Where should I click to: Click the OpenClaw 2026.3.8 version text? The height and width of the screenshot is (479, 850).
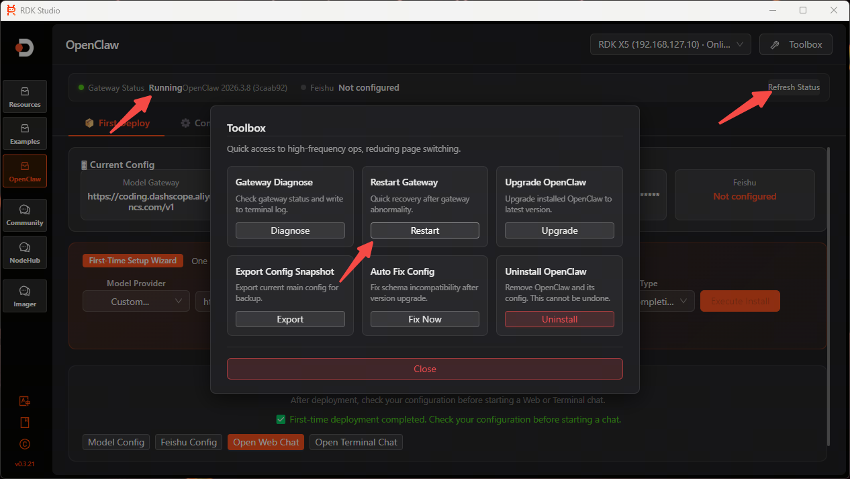[235, 87]
